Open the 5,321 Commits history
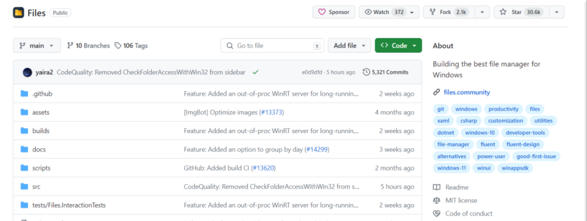Viewport: 587px width, 221px height. tap(386, 72)
